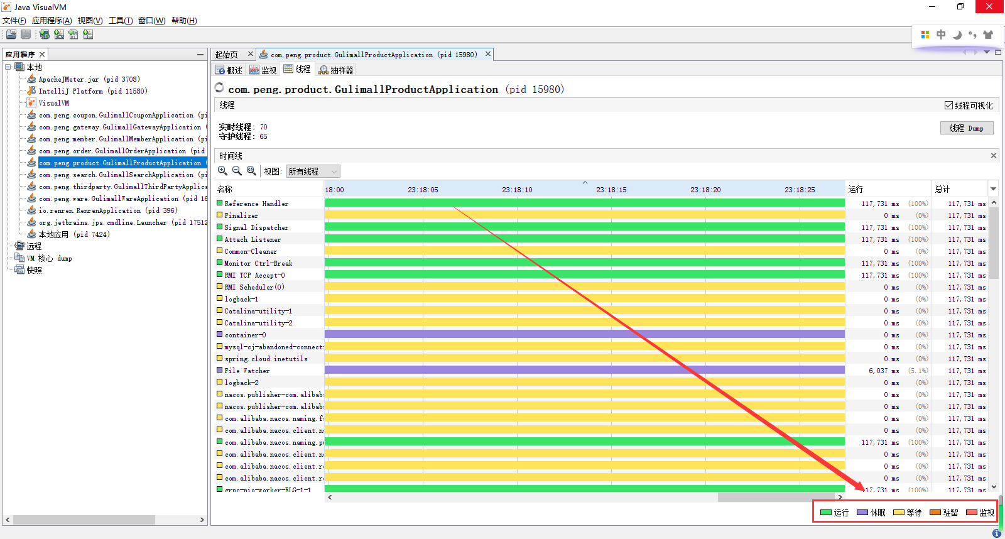Select com.peng.order.GulimallOrderApplication in tree
This screenshot has height=539, width=1005.
pyautogui.click(x=122, y=151)
